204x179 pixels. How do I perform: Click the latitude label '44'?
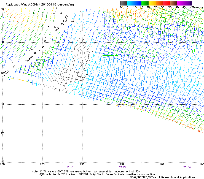point(2,104)
